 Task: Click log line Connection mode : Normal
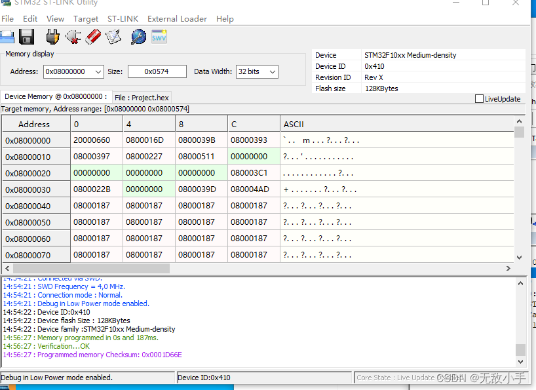62,295
